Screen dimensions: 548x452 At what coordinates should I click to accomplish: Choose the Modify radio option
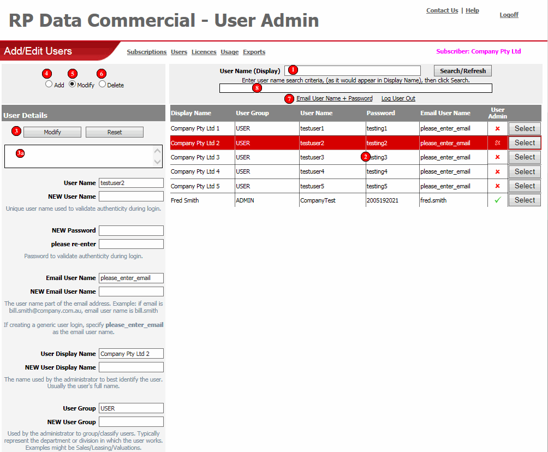(72, 84)
